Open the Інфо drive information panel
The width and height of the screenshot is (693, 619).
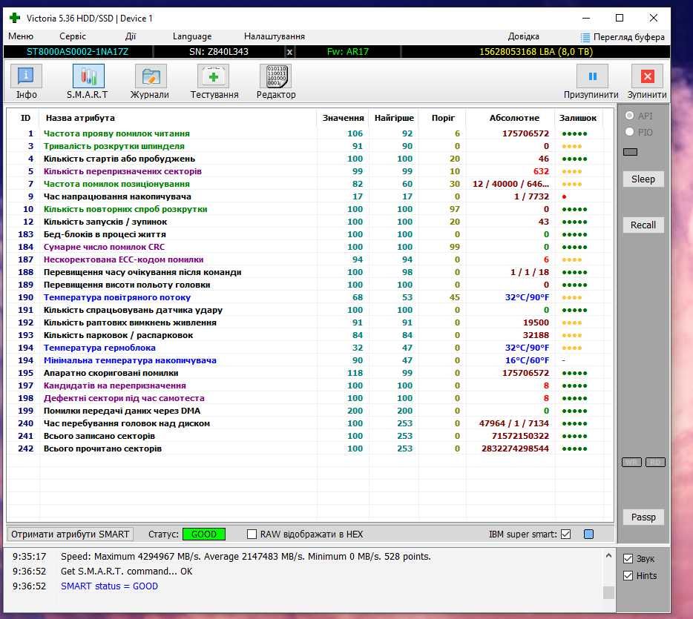pyautogui.click(x=26, y=82)
